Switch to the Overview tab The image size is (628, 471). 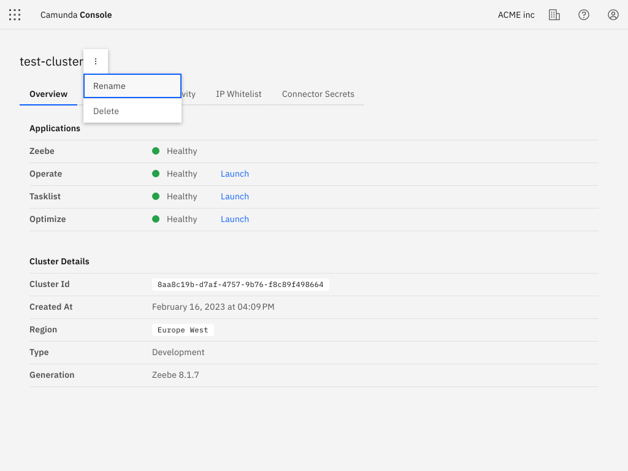48,94
